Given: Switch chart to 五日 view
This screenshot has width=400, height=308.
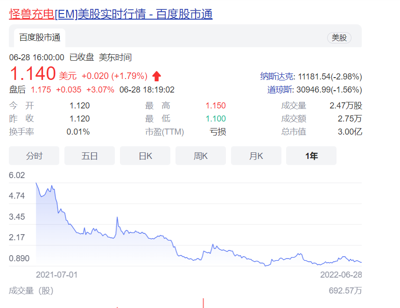Looking at the screenshot, I should click(90, 156).
